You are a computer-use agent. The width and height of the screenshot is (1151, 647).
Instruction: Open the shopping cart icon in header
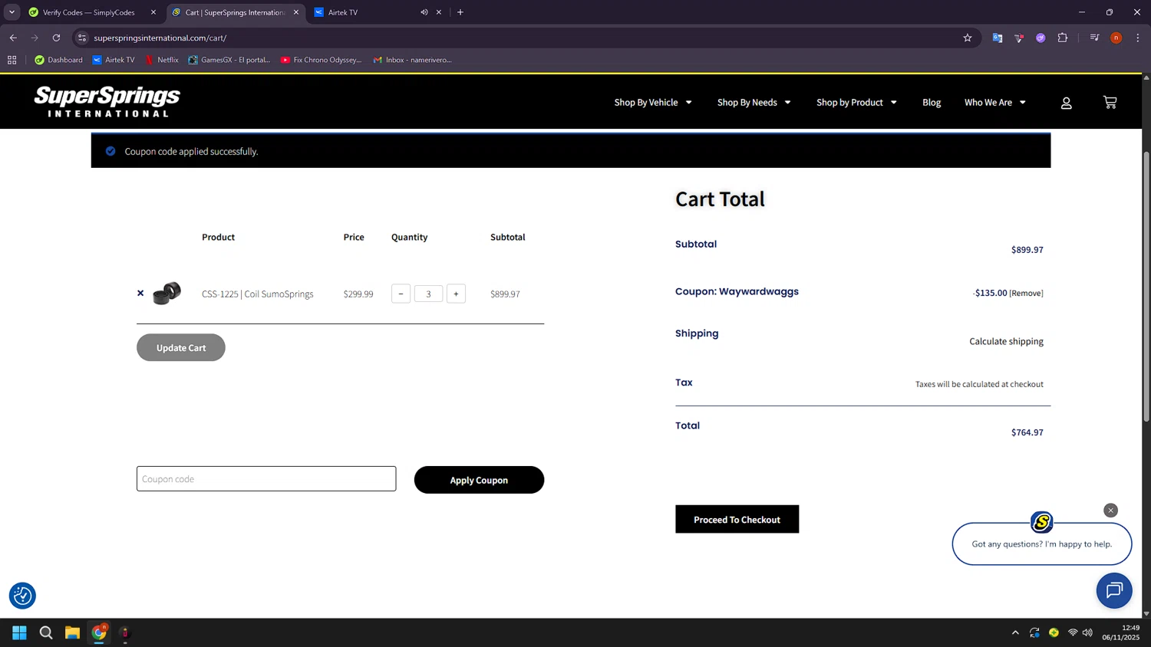point(1110,102)
